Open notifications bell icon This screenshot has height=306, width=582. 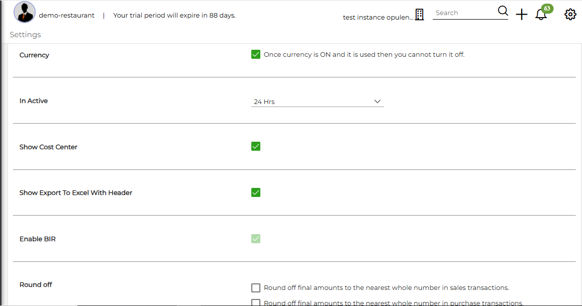[x=540, y=15]
